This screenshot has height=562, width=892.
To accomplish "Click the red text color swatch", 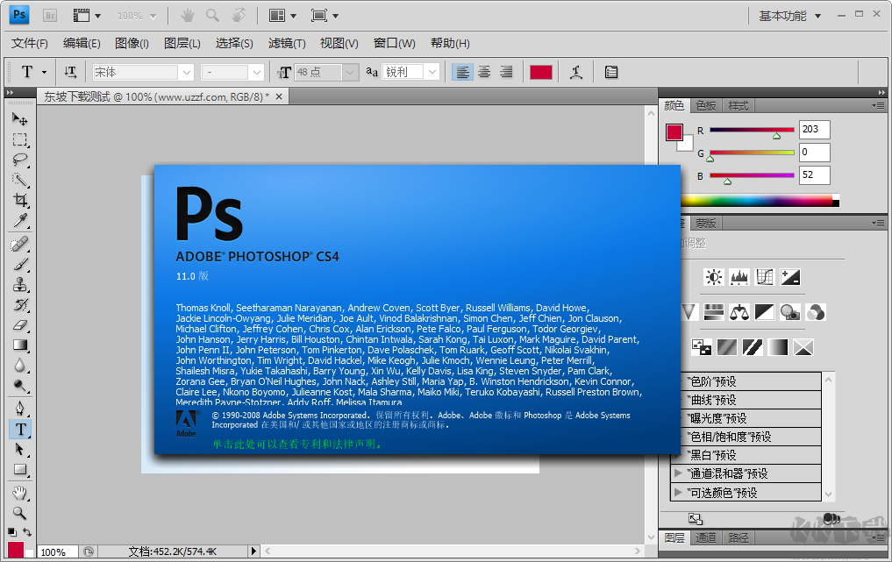I will (541, 71).
